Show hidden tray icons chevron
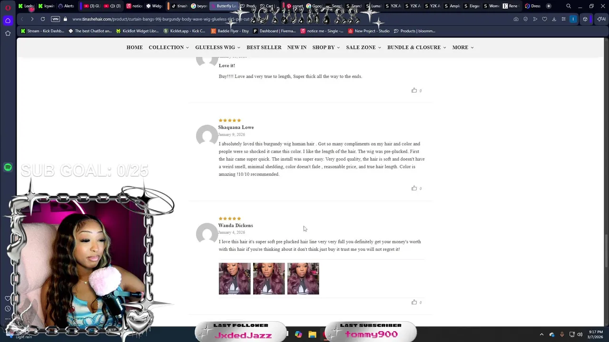The image size is (609, 342). tap(541, 334)
